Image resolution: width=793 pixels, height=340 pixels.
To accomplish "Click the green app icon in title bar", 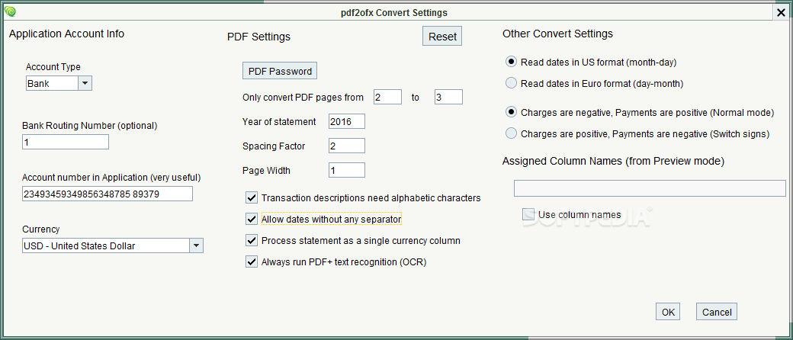I will click(x=12, y=11).
